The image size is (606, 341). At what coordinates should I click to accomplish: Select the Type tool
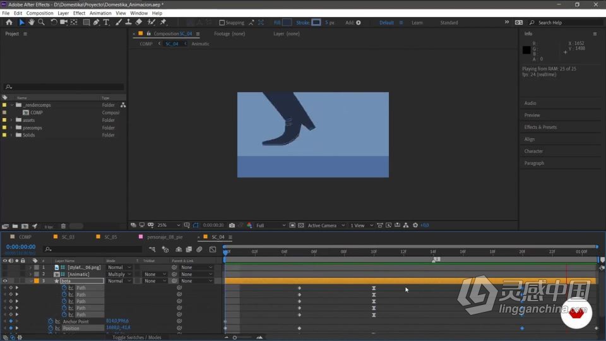tap(106, 23)
